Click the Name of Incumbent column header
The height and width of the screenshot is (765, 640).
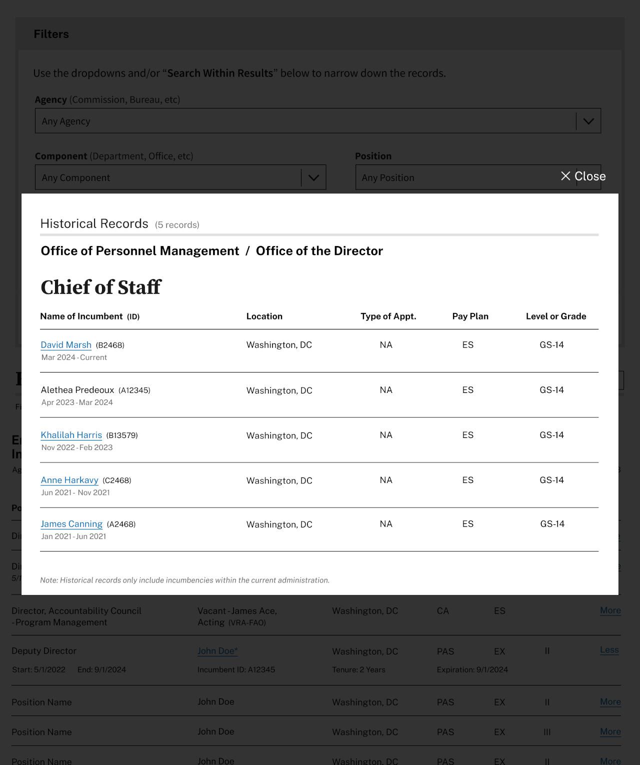pyautogui.click(x=90, y=316)
